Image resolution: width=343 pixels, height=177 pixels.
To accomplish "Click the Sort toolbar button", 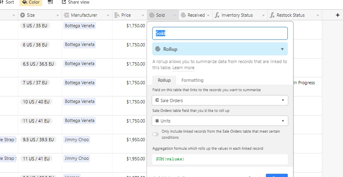I will coord(7,2).
